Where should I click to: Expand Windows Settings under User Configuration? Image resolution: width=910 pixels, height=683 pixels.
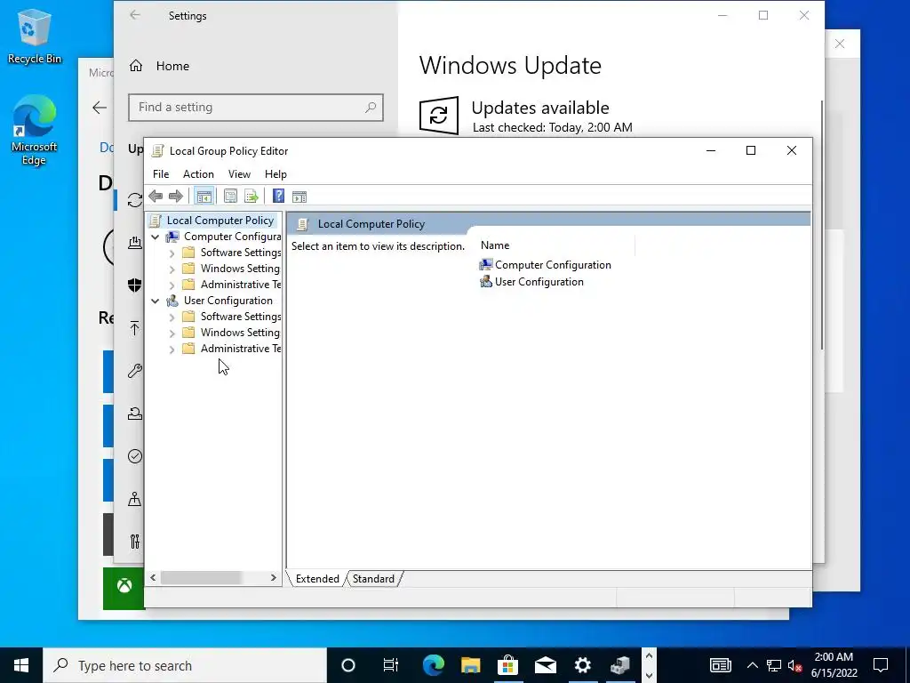coord(172,333)
